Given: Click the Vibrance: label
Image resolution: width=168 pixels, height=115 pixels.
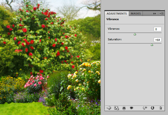Looking at the screenshot, I should [114, 29].
